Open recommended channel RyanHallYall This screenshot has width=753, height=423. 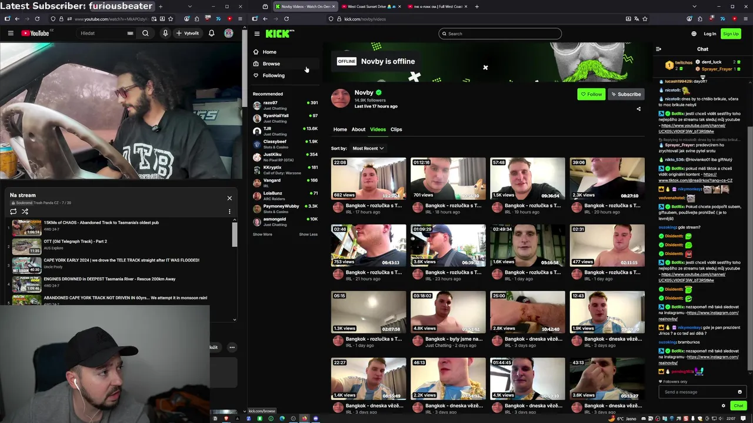(x=285, y=118)
